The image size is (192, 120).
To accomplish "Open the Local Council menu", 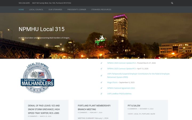I will [36, 10].
